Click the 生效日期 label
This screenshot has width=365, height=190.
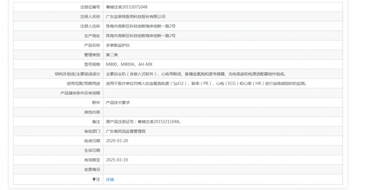[x=92, y=151]
